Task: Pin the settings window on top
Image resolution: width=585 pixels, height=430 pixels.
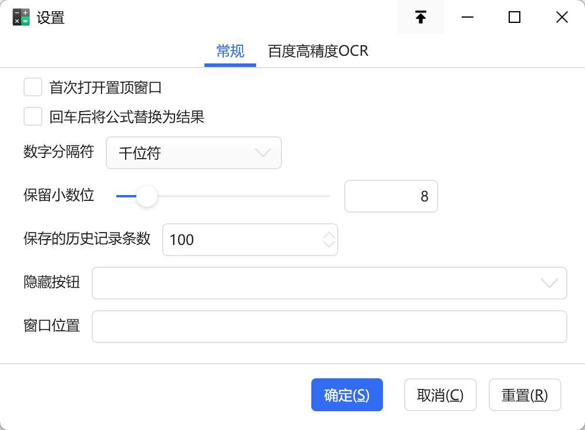Action: (421, 18)
